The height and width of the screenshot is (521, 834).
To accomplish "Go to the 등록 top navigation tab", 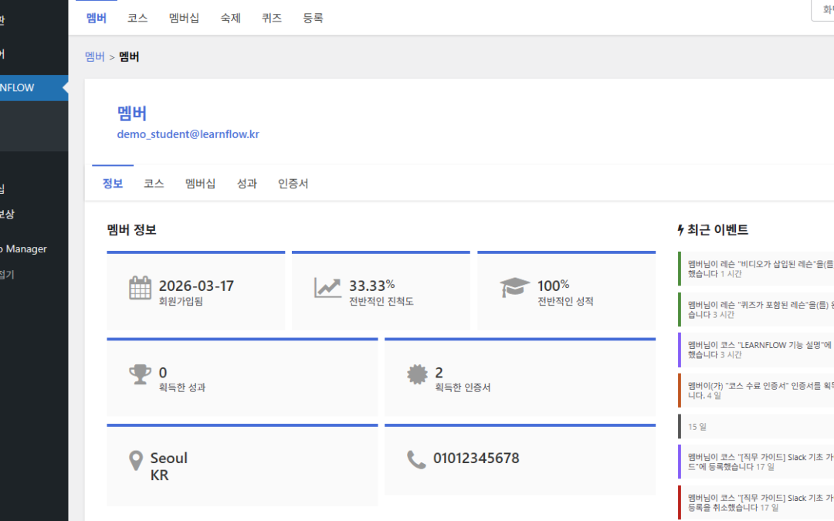I will (313, 18).
